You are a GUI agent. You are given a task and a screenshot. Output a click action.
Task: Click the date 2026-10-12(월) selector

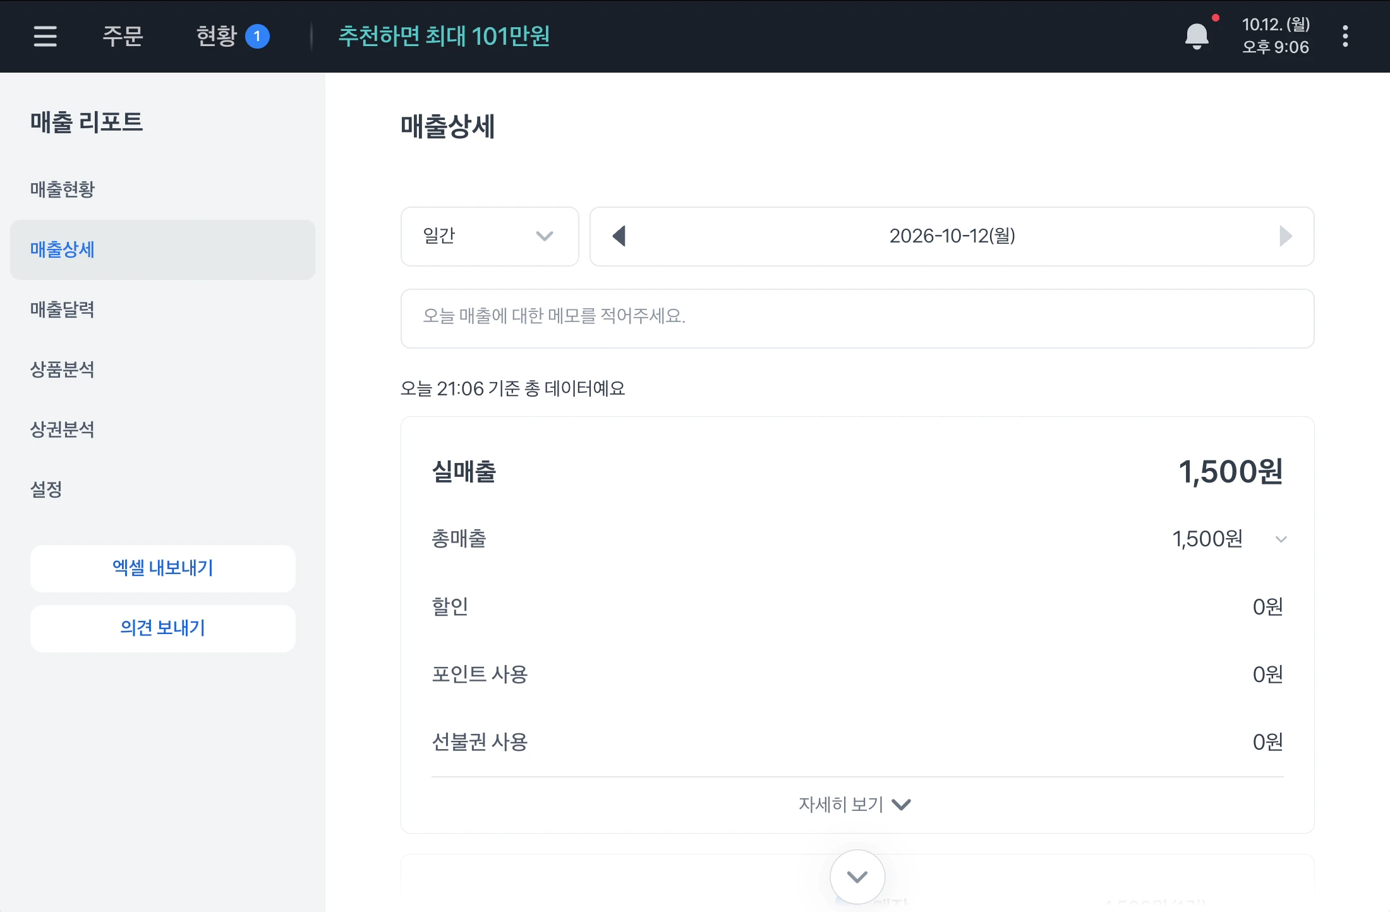click(x=952, y=236)
